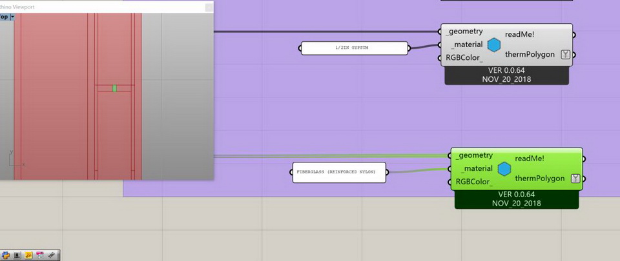Screen dimensions: 620x261
Task: Click the Python icon in the bottom toolbar
Action: click(x=6, y=255)
